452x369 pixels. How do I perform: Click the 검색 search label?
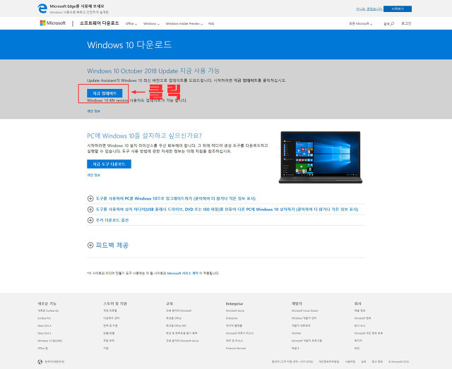(x=386, y=23)
